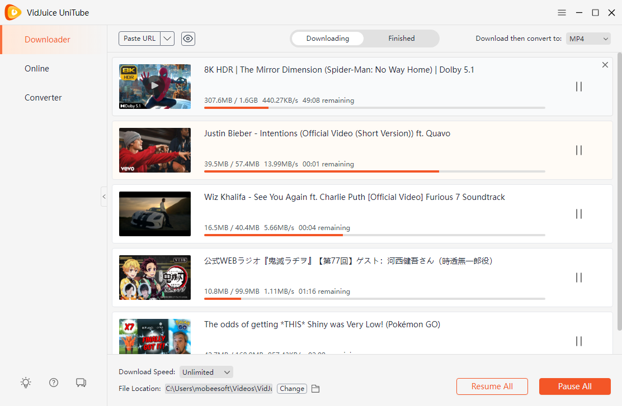
Task: Open the help question mark icon
Action: 54,383
